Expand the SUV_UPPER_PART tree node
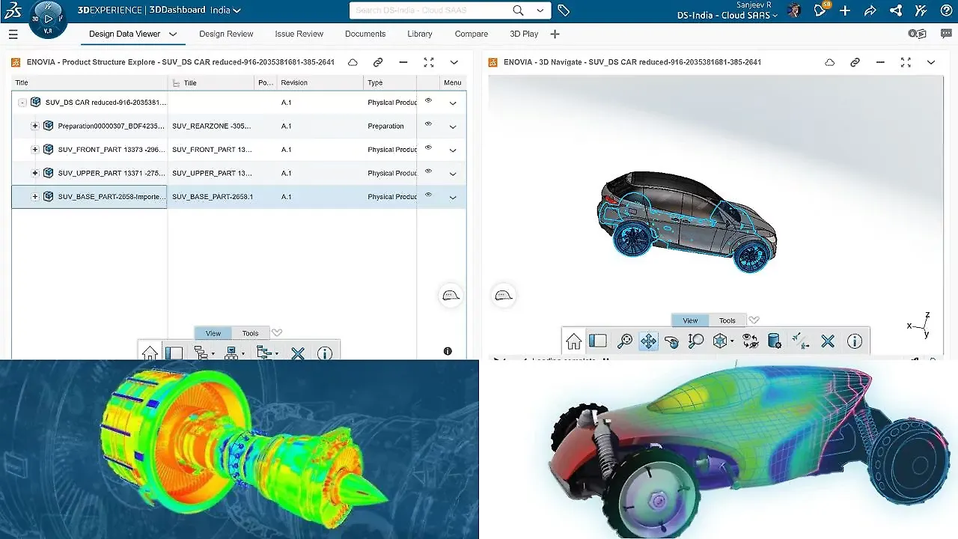This screenshot has width=958, height=539. tap(34, 173)
